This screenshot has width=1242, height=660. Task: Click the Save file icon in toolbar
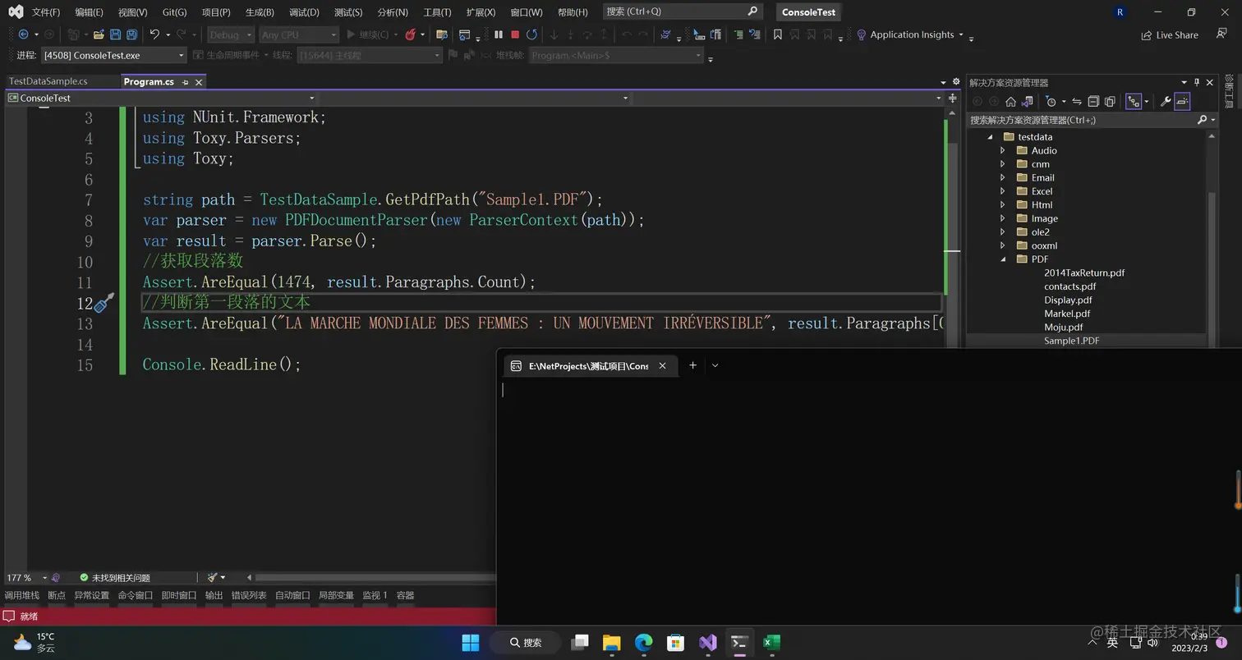115,34
